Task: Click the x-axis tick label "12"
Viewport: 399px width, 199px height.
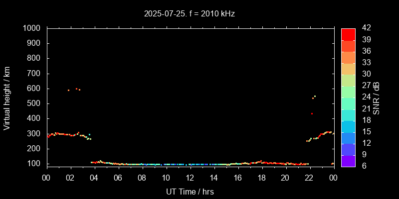Action: pyautogui.click(x=190, y=178)
